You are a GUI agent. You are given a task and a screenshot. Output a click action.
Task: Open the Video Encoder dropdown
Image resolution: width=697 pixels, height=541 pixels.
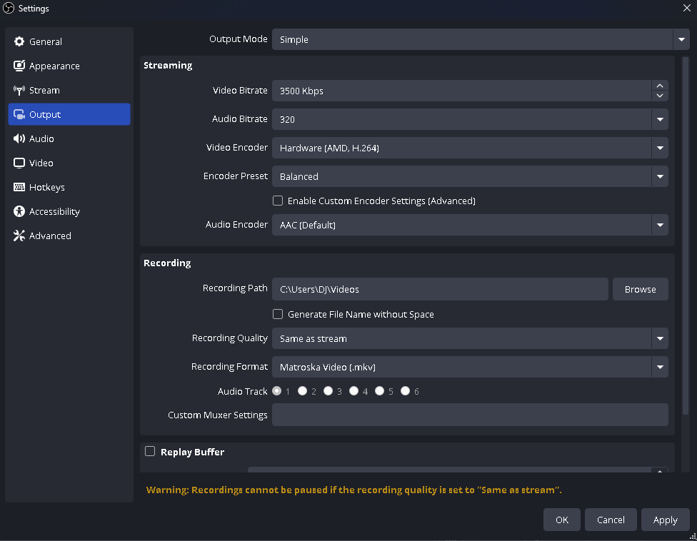470,148
